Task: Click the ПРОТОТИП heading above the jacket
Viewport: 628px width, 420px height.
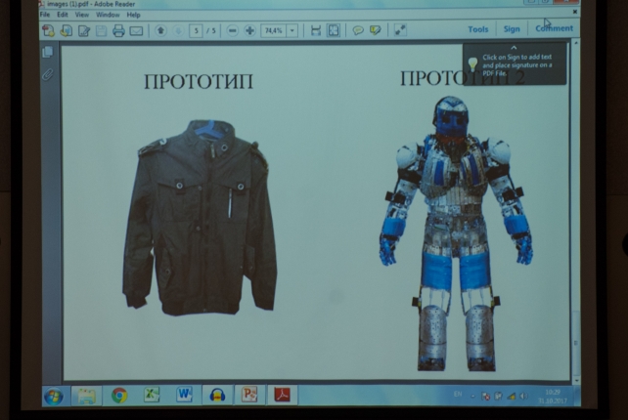Action: point(199,82)
